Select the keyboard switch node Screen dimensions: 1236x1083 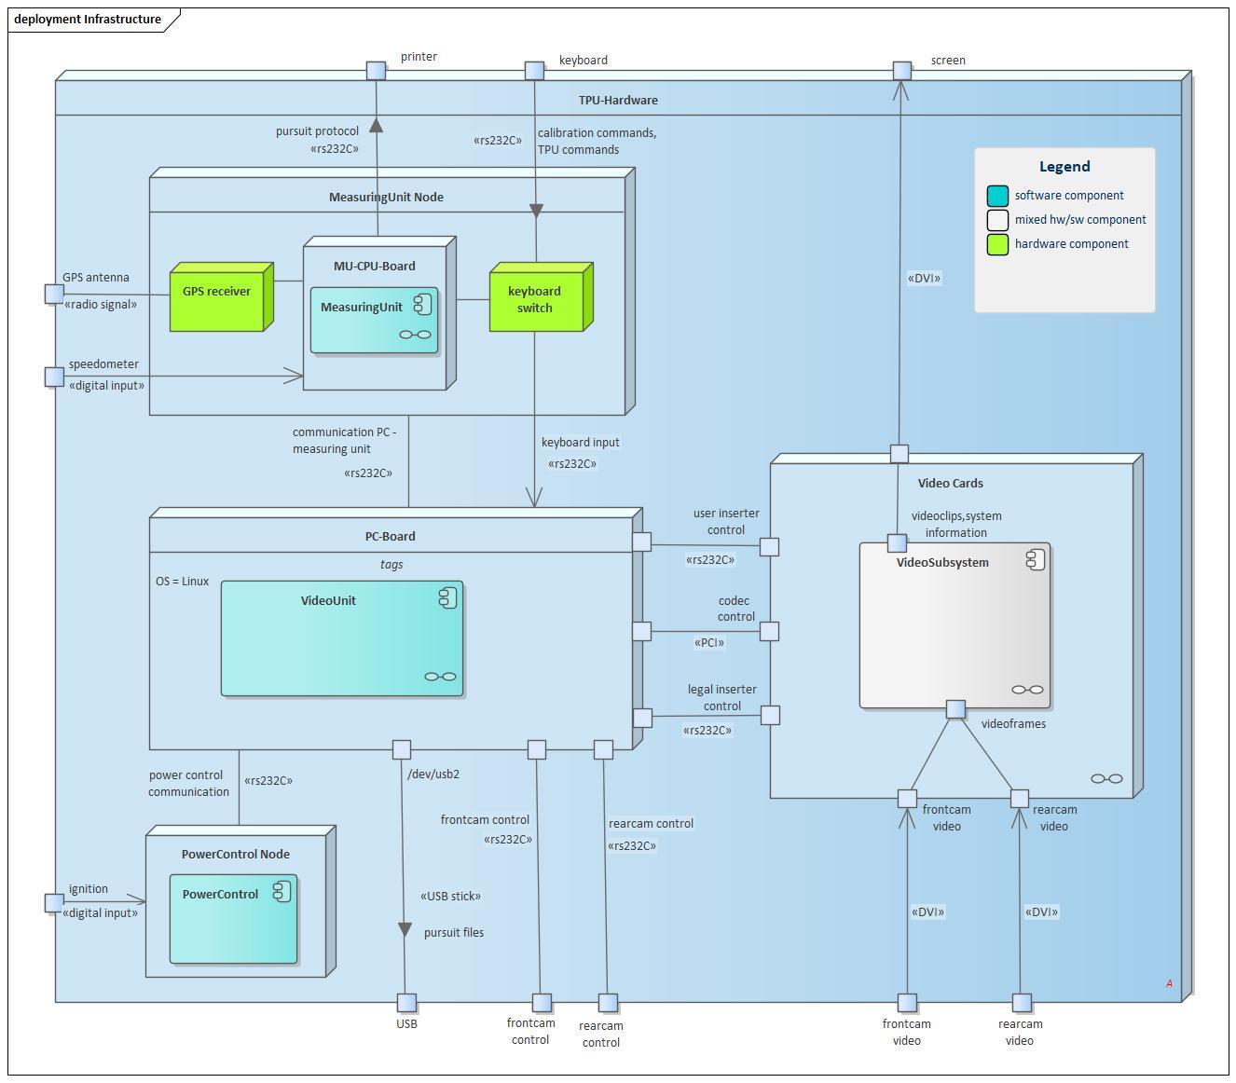(x=541, y=296)
